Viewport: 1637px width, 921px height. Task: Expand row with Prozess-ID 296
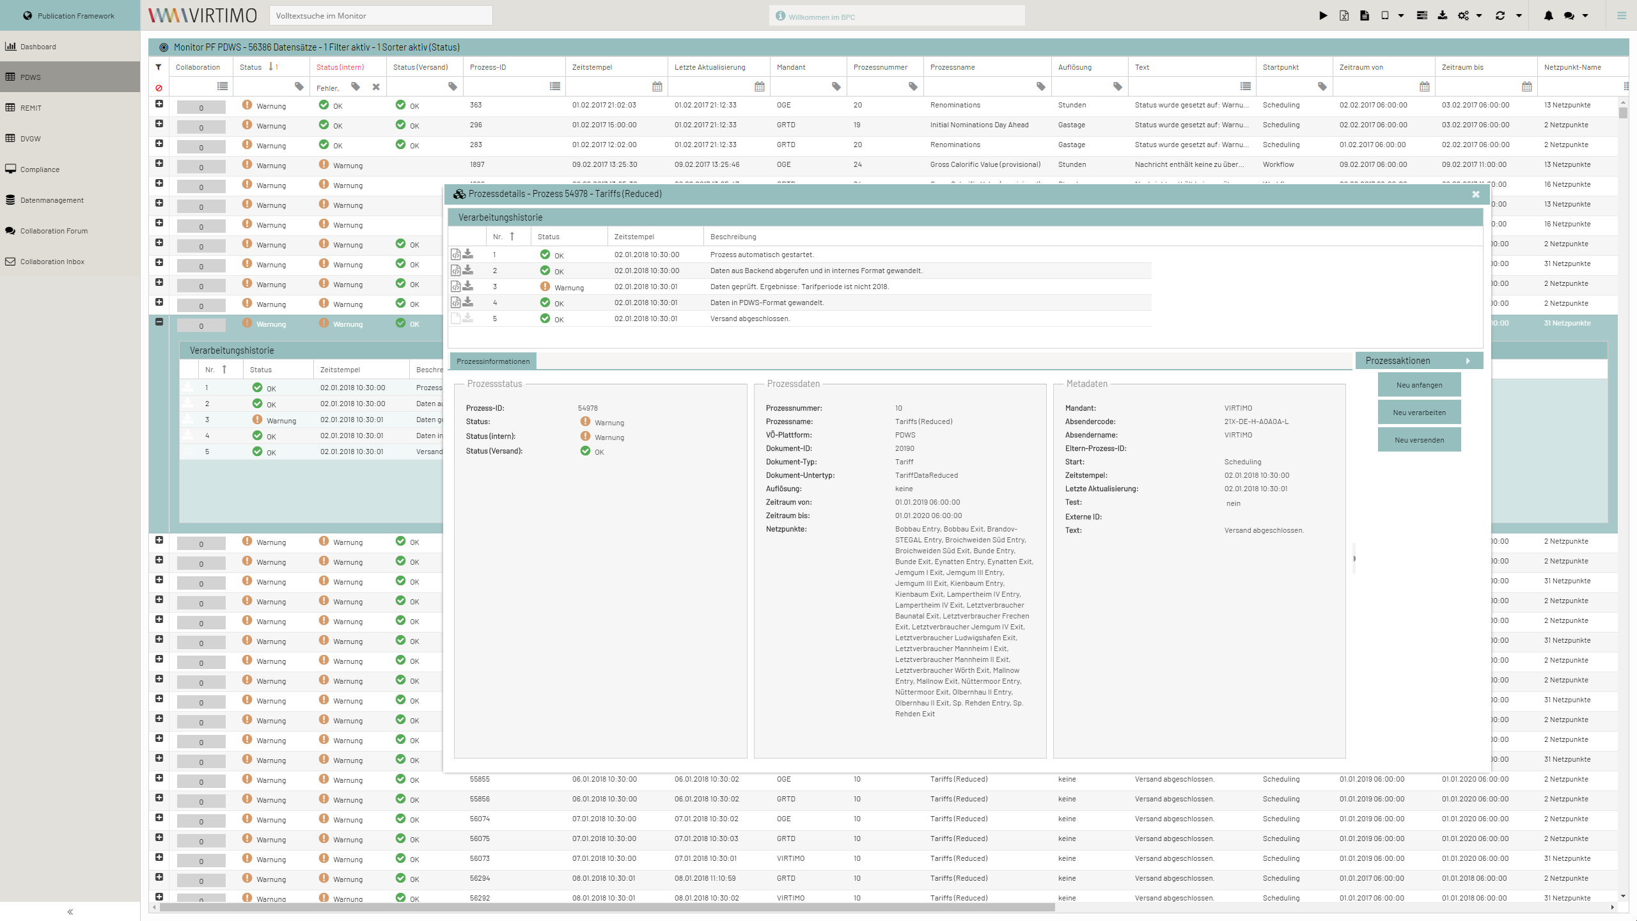pyautogui.click(x=159, y=124)
